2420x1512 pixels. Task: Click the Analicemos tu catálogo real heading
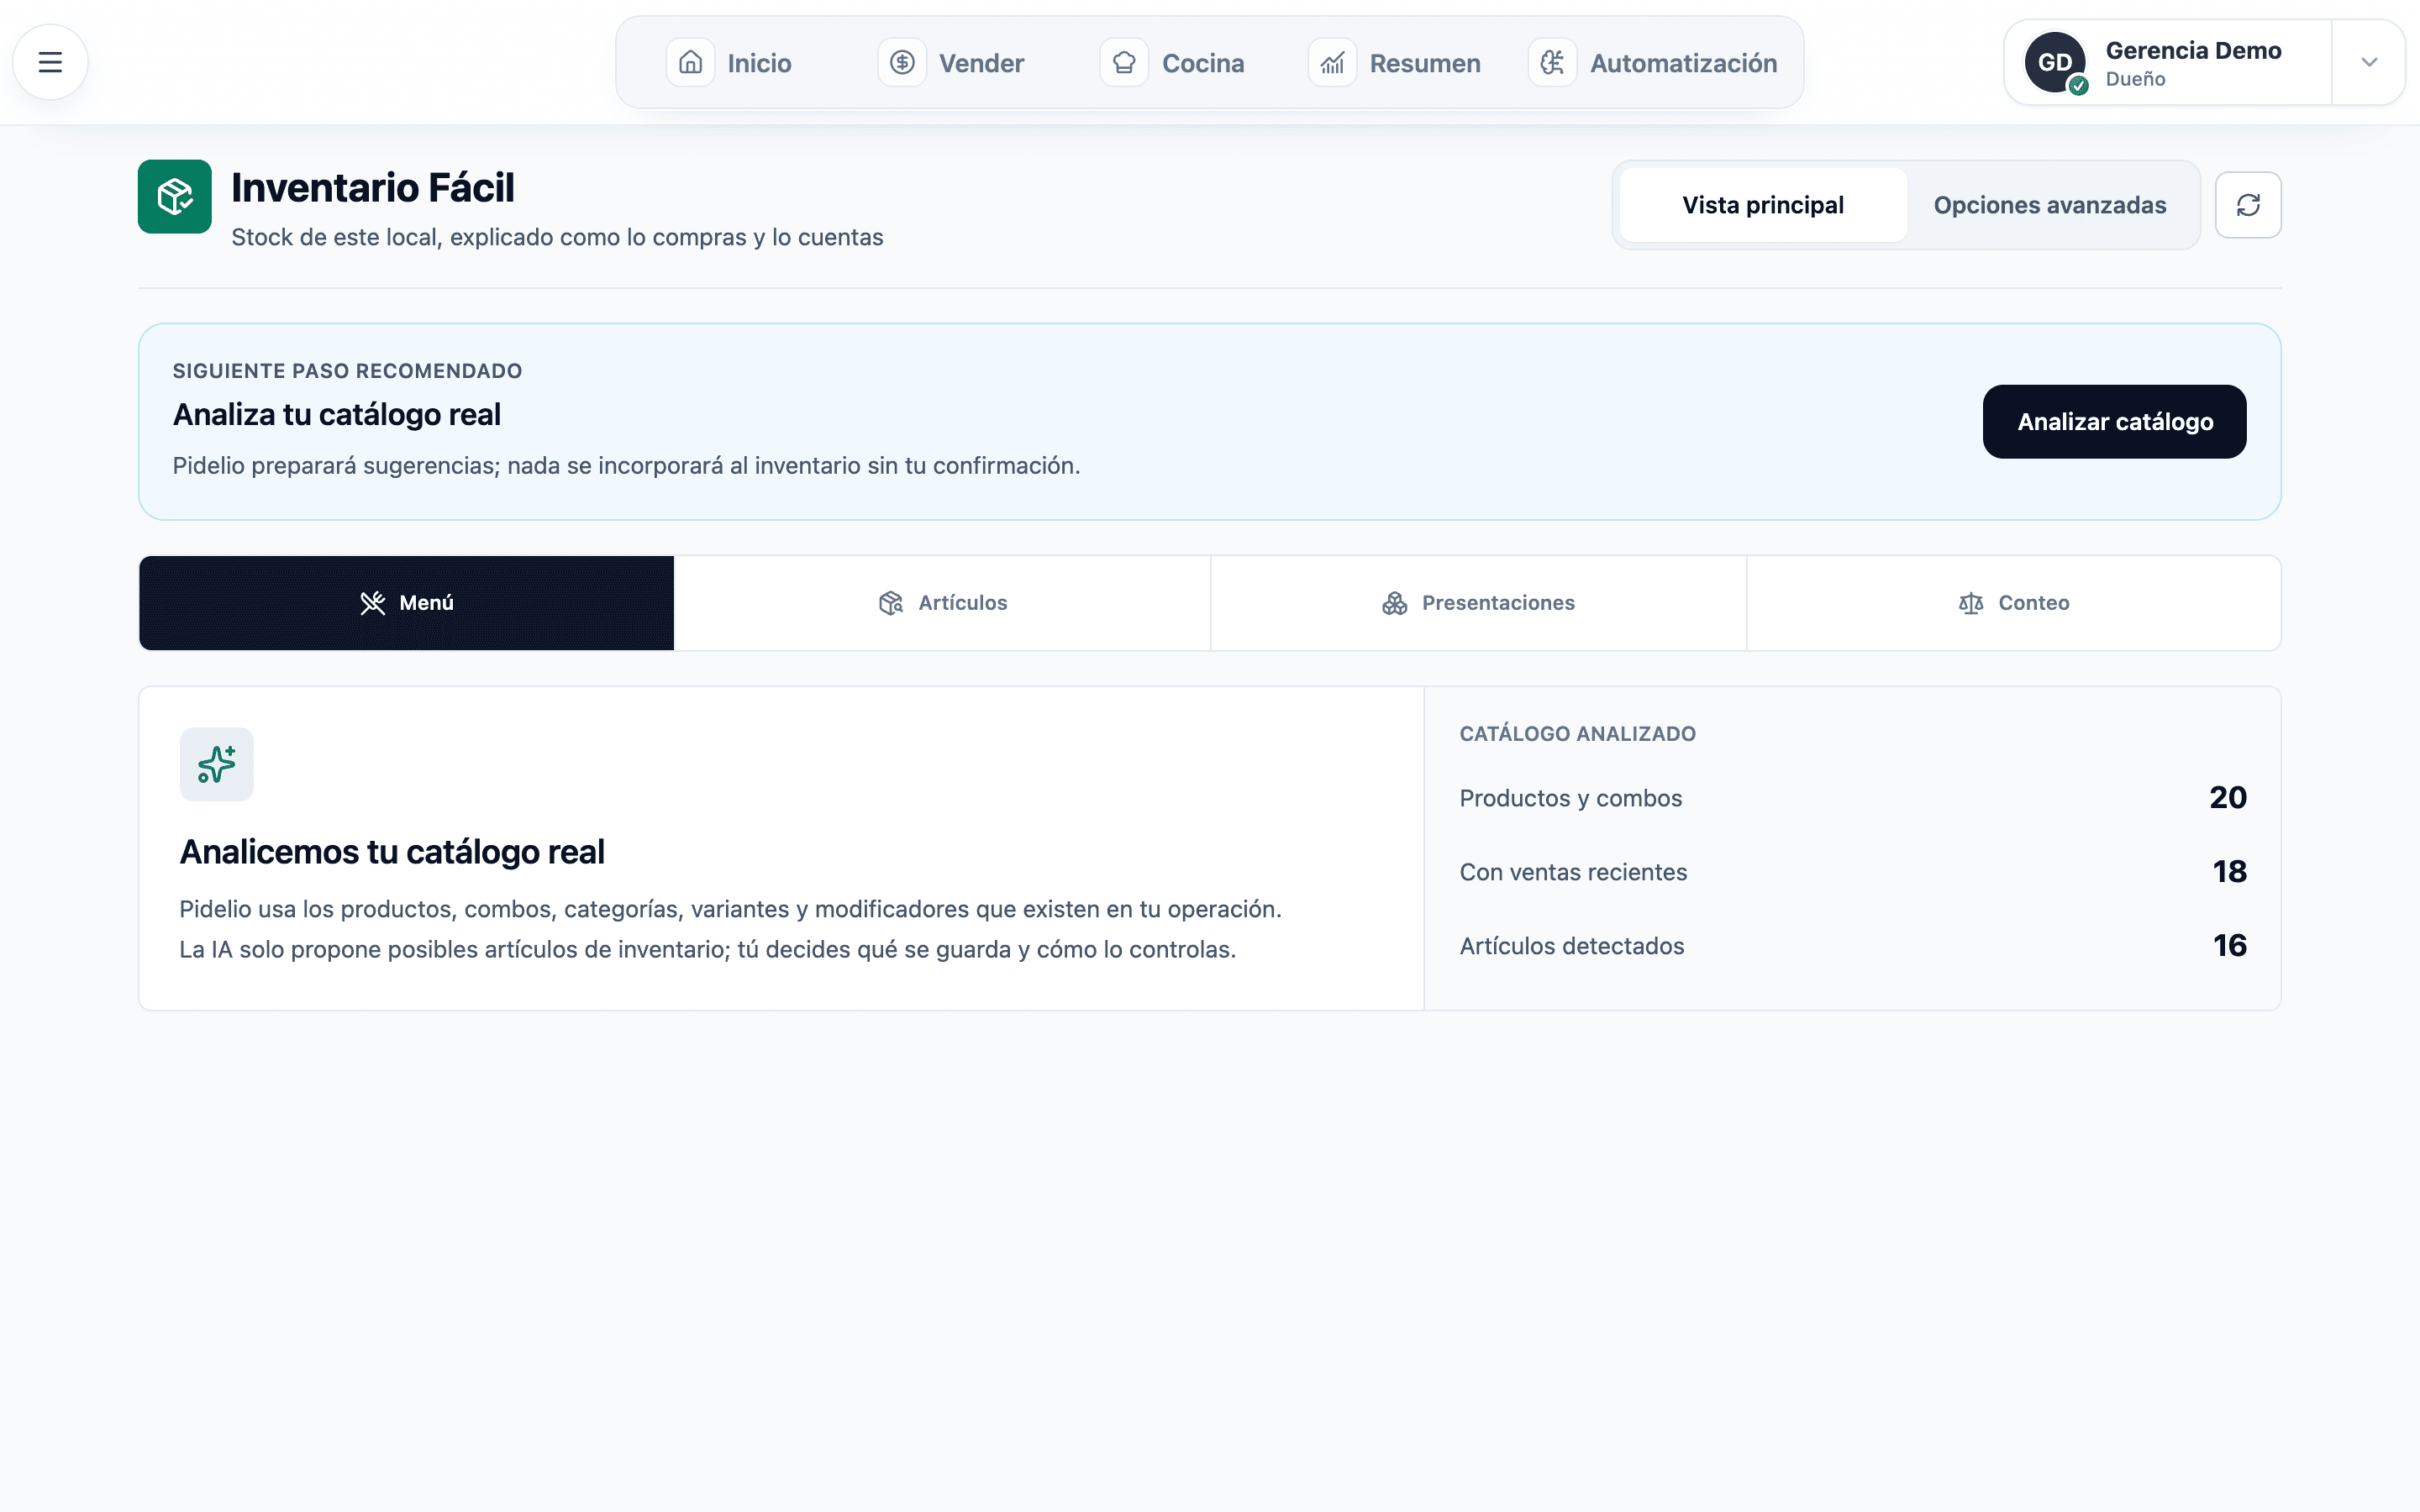point(392,852)
